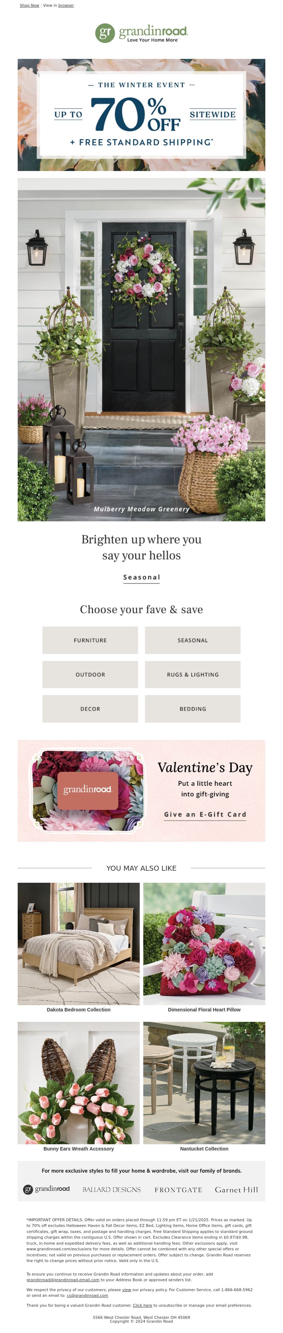This screenshot has width=283, height=1333.
Task: Select the underlined Seasonal link
Action: [x=141, y=577]
